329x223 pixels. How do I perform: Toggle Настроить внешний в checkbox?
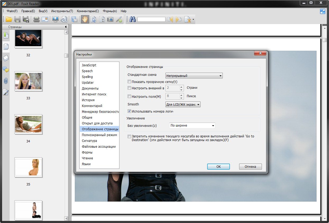129,88
